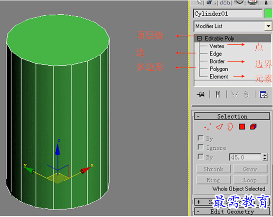Select the Edge sub-object selection icon

click(x=219, y=127)
